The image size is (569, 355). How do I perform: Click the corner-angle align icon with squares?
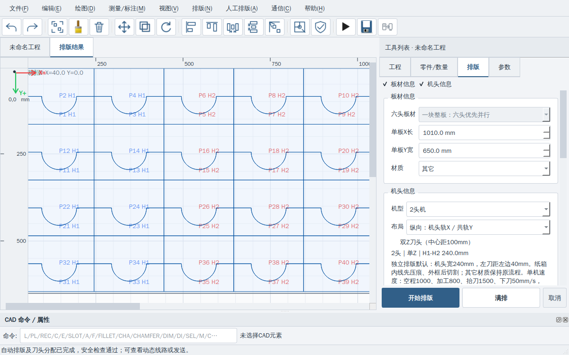275,27
